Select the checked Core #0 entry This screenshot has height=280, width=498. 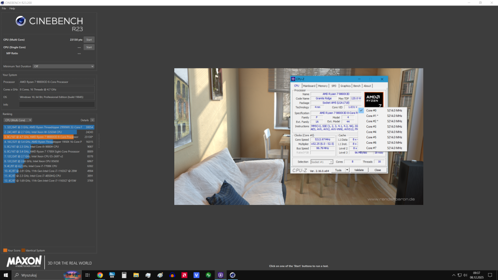click(372, 110)
